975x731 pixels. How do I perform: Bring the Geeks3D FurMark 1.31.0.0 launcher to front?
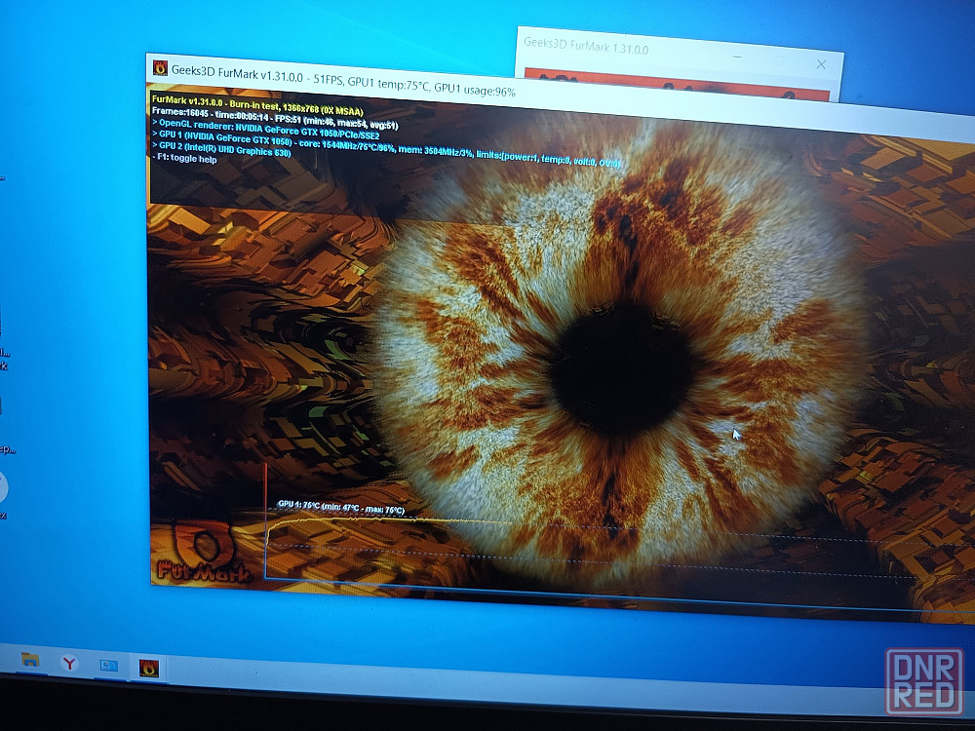pos(586,46)
